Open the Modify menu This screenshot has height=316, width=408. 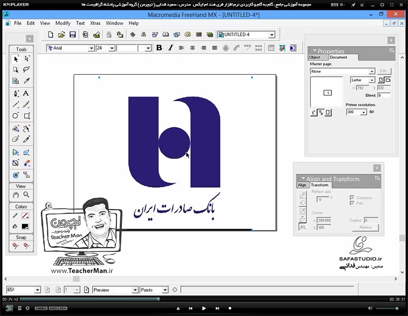point(63,23)
